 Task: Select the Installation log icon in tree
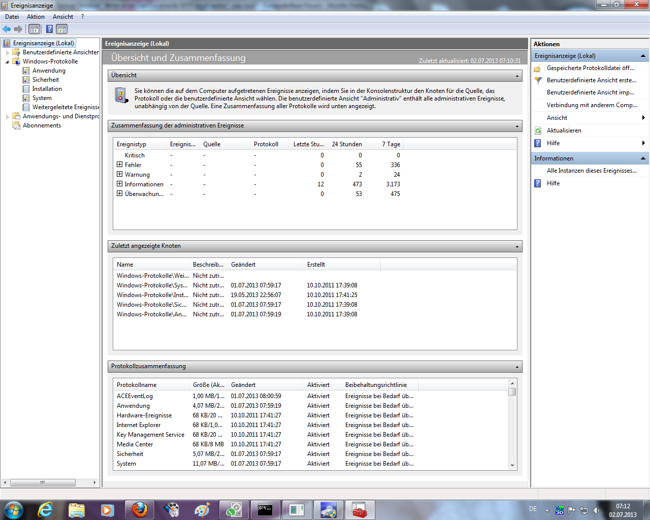click(x=26, y=89)
